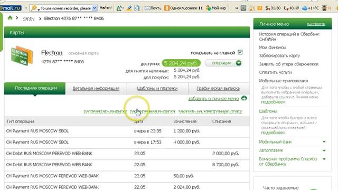The height and width of the screenshot is (190, 338).
Task: Click the dollar rate 31.30 indicator
Action: coord(273,8)
